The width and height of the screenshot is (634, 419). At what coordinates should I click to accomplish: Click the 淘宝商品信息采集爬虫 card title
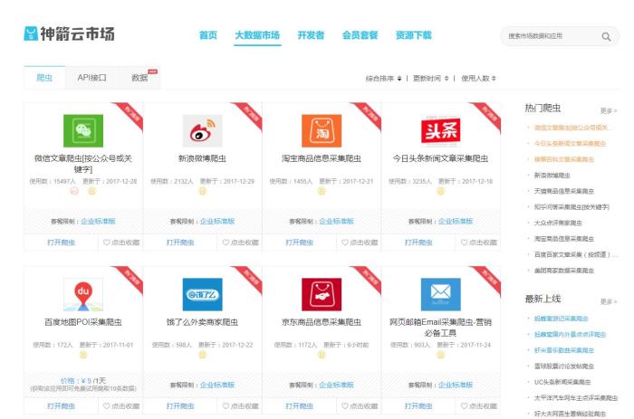(x=322, y=158)
